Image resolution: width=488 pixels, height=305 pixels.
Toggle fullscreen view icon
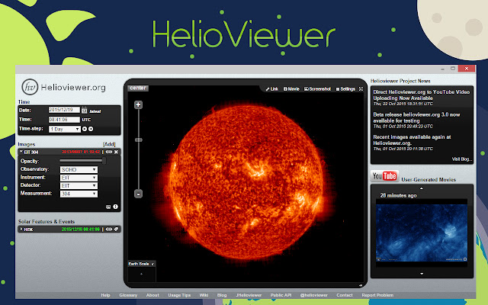pyautogui.click(x=361, y=89)
